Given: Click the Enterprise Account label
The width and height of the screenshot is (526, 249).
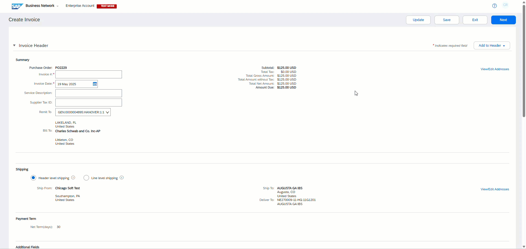Looking at the screenshot, I should (x=80, y=6).
